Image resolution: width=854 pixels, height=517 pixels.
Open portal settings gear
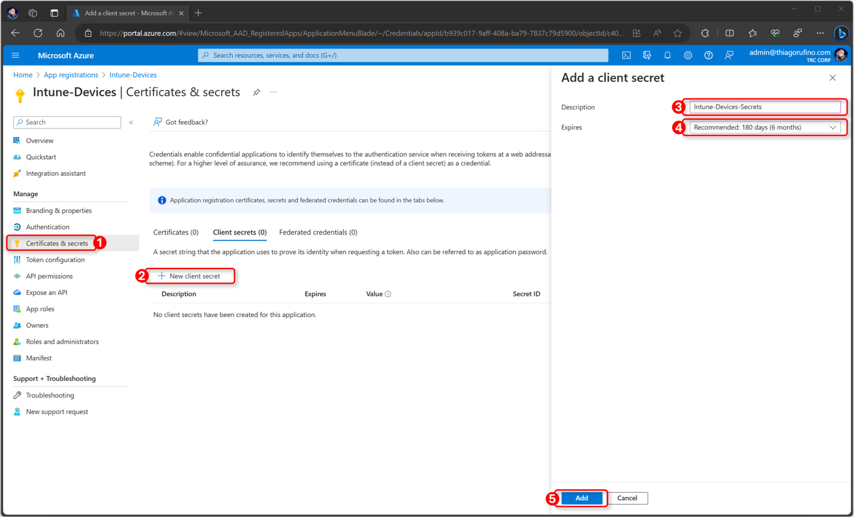click(688, 55)
